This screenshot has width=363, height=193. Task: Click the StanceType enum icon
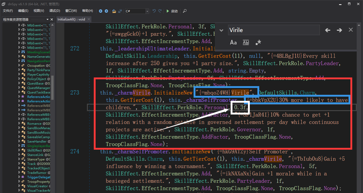23,159
